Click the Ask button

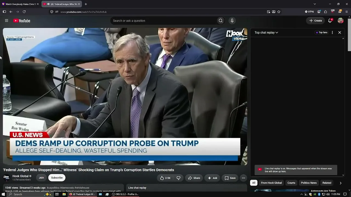[212, 178]
